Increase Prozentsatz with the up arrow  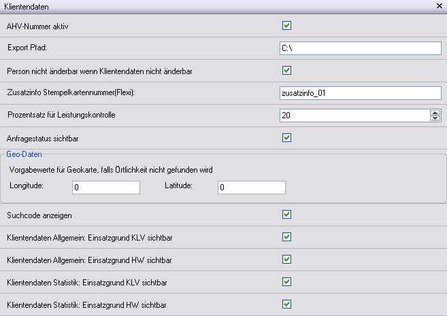coord(435,113)
